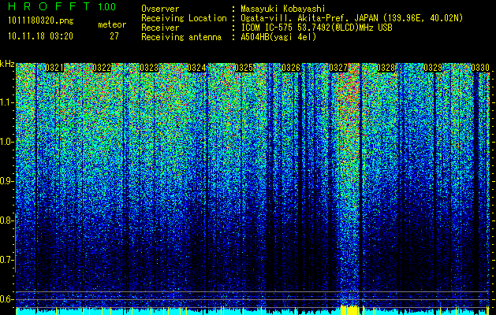Click the HROFFT 1.00 title text
This screenshot has width=496, height=315.
pos(62,6)
